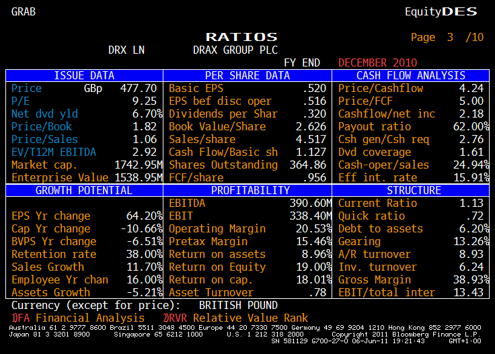
Task: Select Price/Cashflow value 4.24
Action: [x=471, y=88]
